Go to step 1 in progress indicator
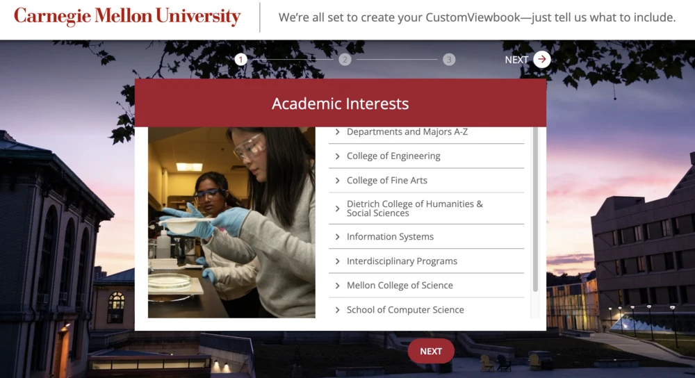 pos(240,59)
